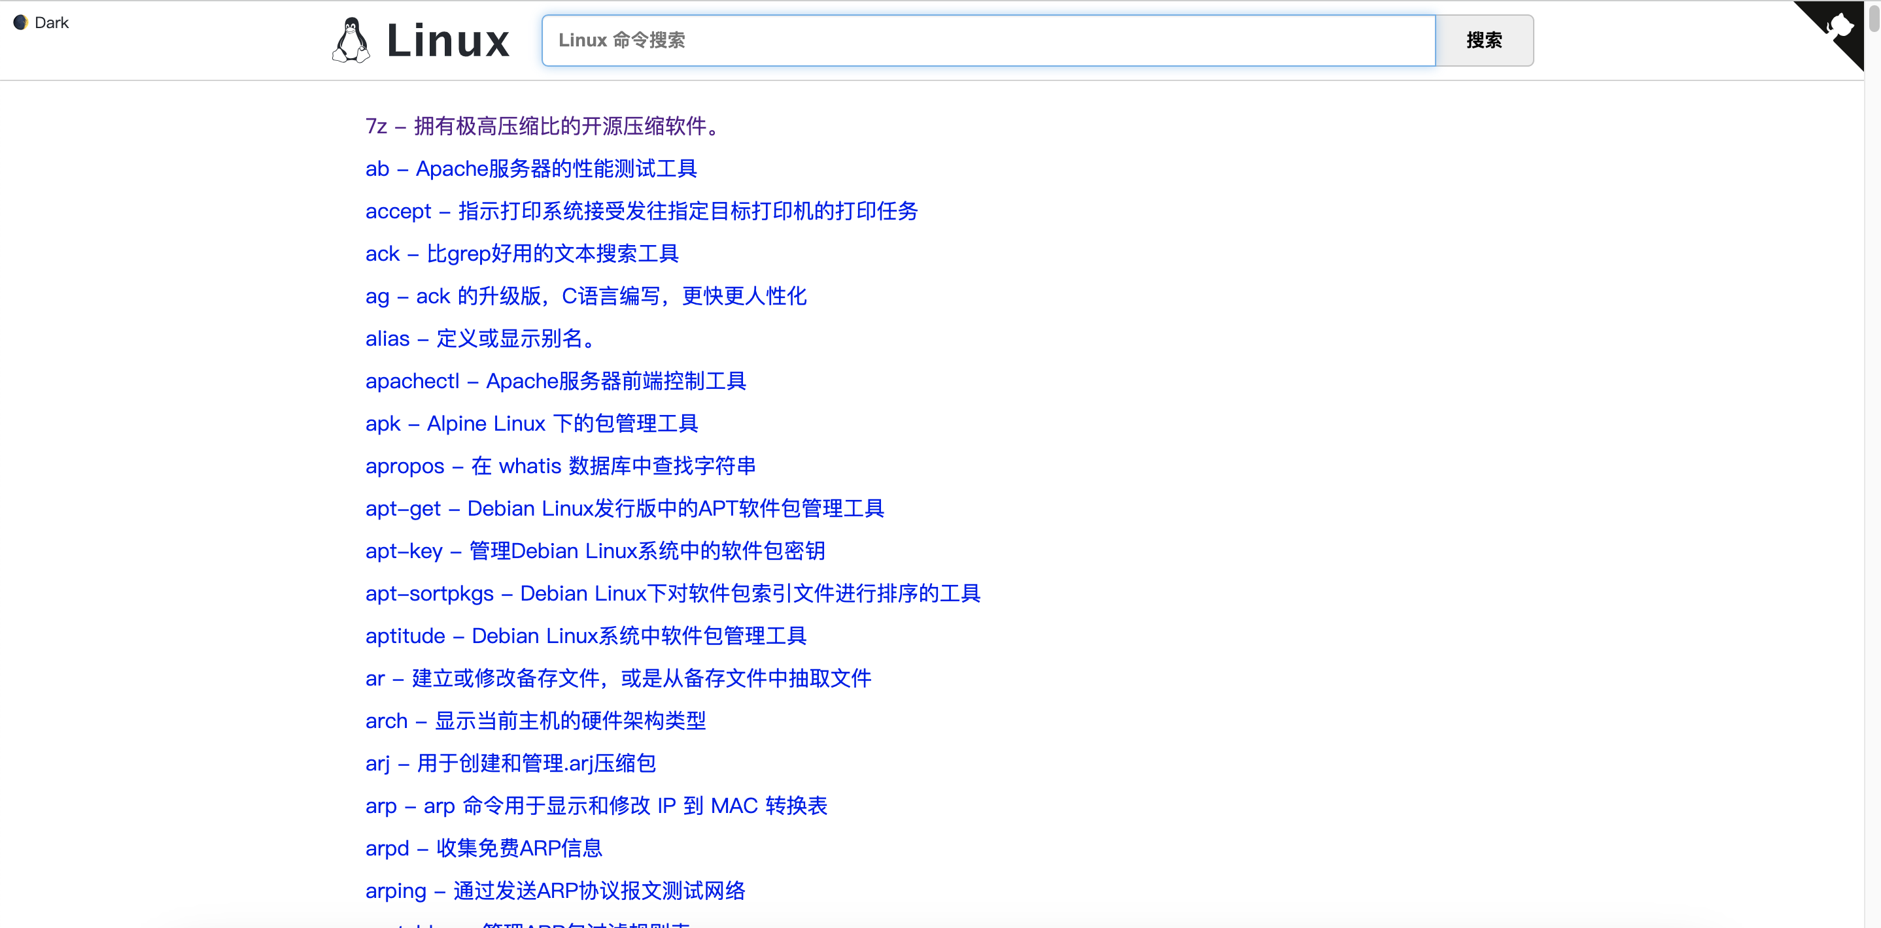Open the arping ARP test link

click(555, 890)
